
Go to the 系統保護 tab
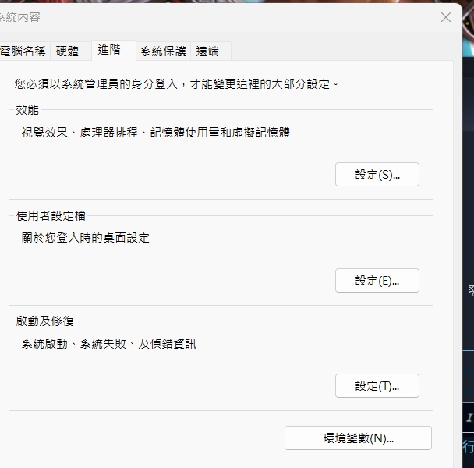point(163,51)
